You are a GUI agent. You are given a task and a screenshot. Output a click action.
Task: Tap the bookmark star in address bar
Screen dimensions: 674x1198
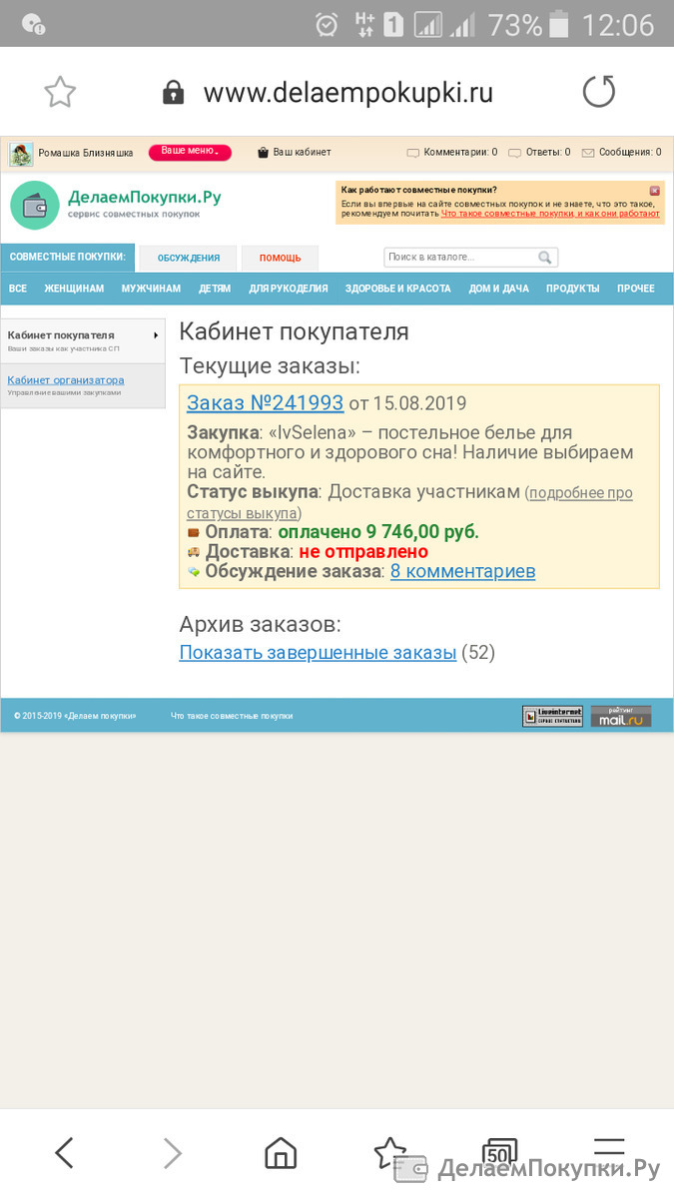click(x=60, y=92)
